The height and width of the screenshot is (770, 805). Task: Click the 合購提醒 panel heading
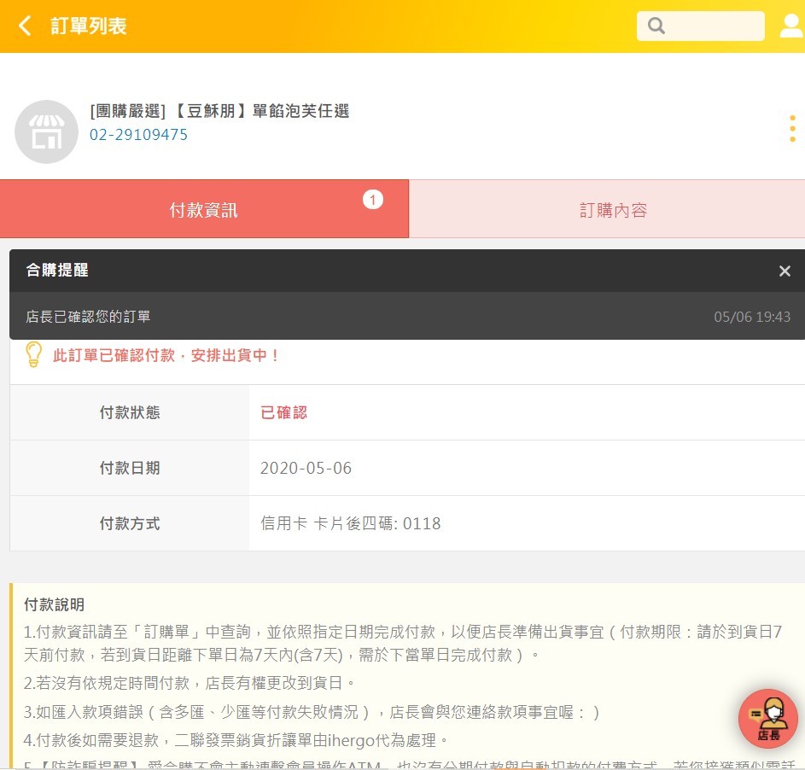click(x=57, y=270)
